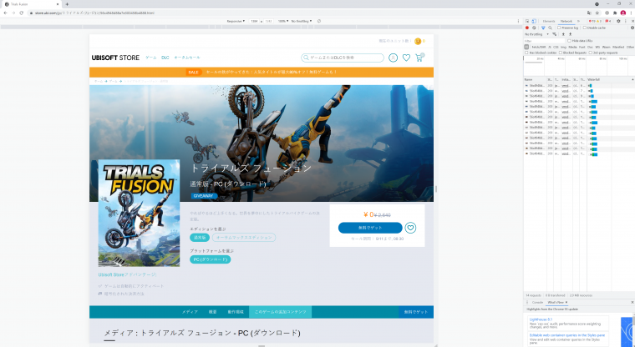Select the Network tab in DevTools
The width and height of the screenshot is (635, 347).
point(566,21)
